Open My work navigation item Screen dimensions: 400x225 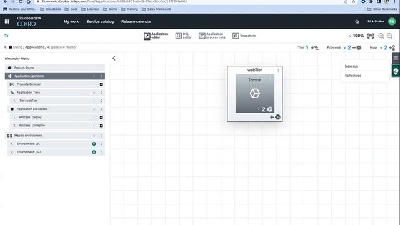(x=71, y=22)
